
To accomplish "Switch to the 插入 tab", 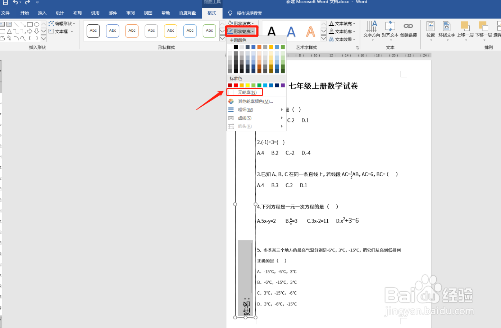I will 42,13.
